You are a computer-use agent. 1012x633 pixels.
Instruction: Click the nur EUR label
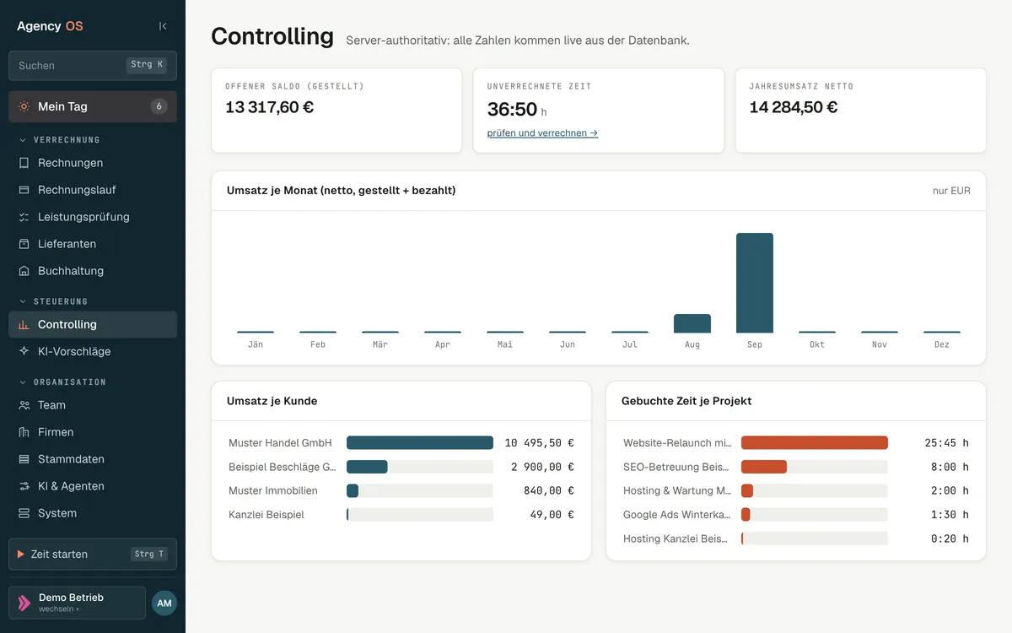[x=951, y=191]
